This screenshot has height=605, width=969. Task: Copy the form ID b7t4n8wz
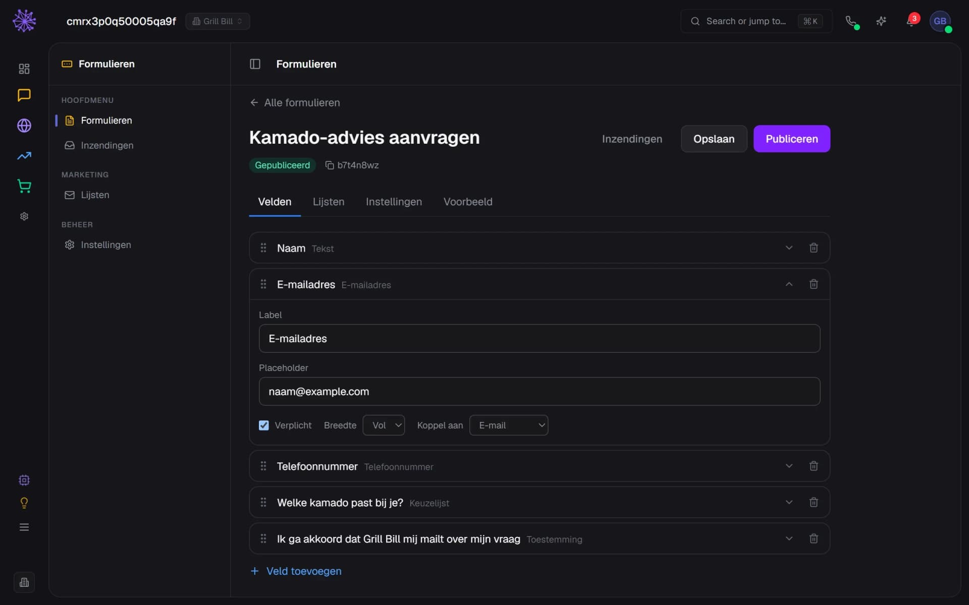[x=330, y=165]
